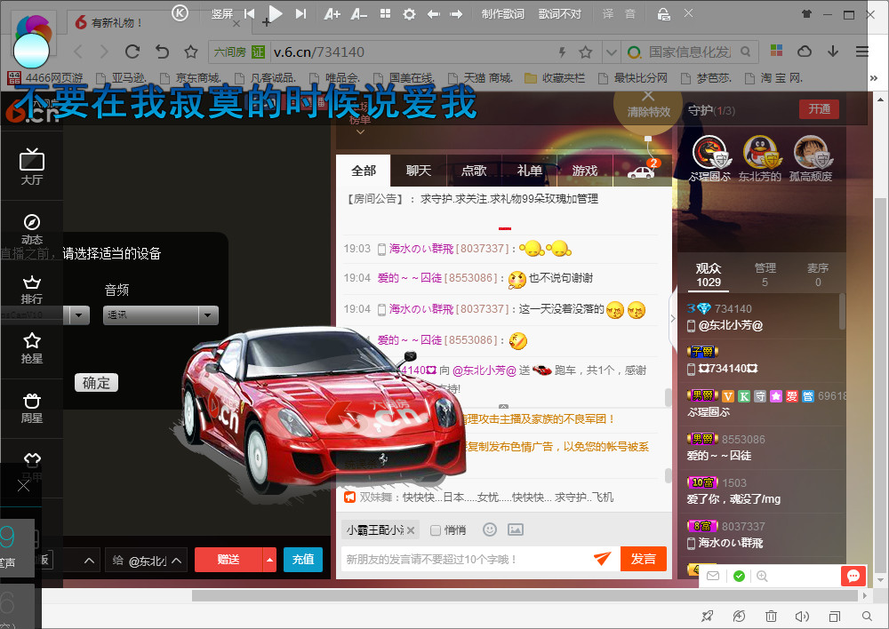This screenshot has width=889, height=629.
Task: Open emoji picker smiley icon
Action: pyautogui.click(x=490, y=529)
